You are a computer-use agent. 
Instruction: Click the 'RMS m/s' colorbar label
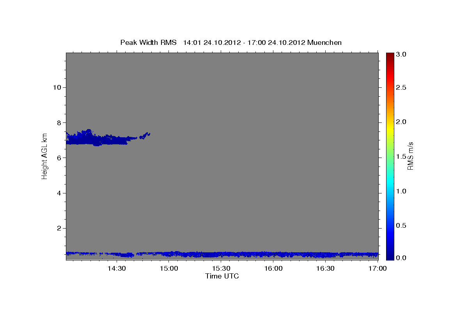410,156
